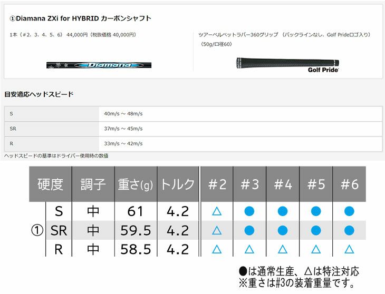Click the 37m/s ～ 45m/s head speed value
385x294 pixels.
coord(123,129)
